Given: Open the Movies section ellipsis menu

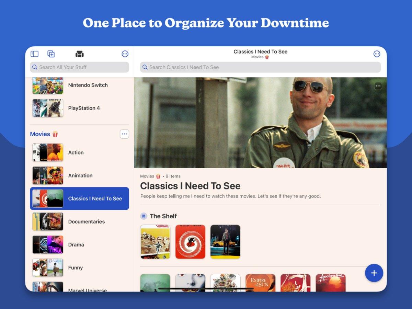Looking at the screenshot, I should pyautogui.click(x=124, y=134).
